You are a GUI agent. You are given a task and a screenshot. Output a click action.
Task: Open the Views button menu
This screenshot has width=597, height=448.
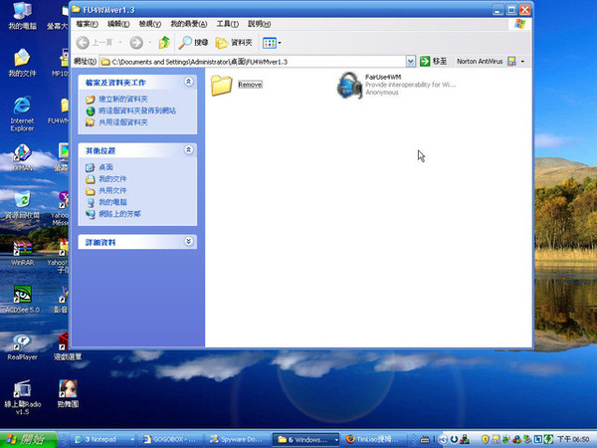pyautogui.click(x=272, y=43)
